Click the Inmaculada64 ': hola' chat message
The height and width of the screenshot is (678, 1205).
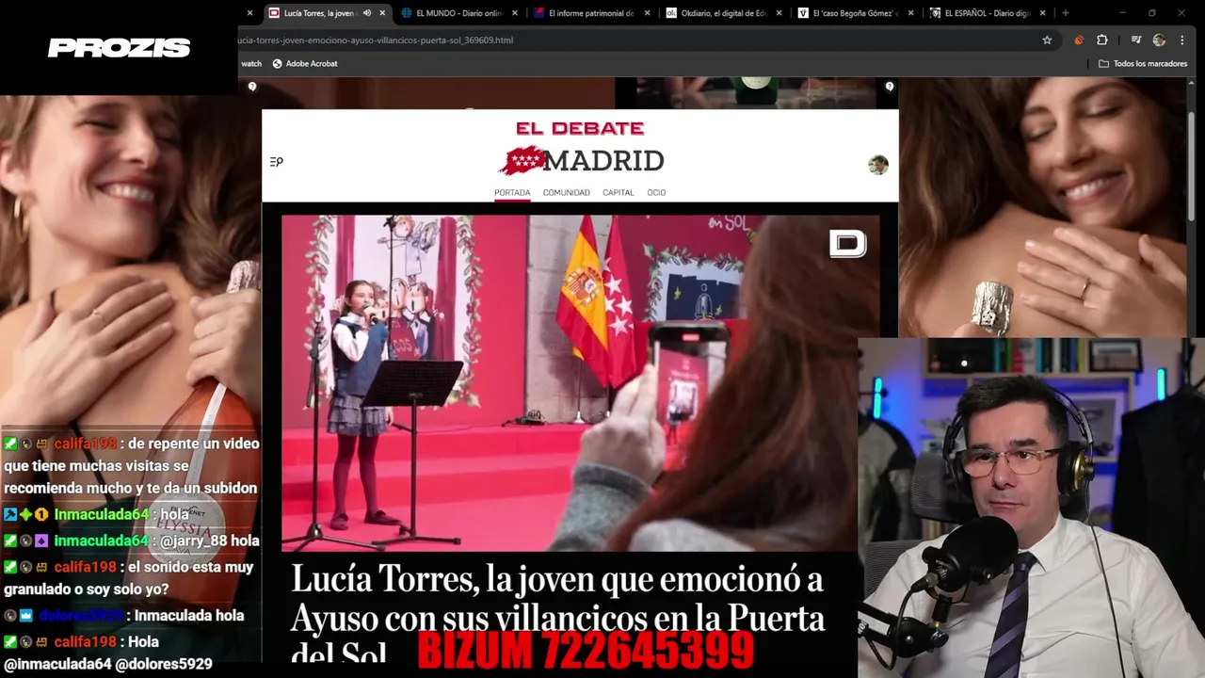97,514
